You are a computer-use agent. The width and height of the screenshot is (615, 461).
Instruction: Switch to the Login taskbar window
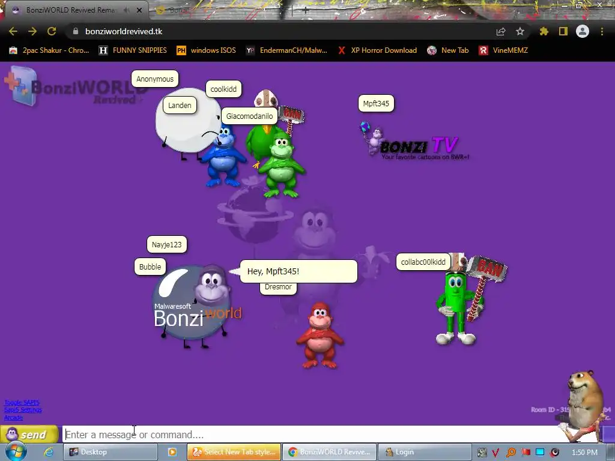425,452
